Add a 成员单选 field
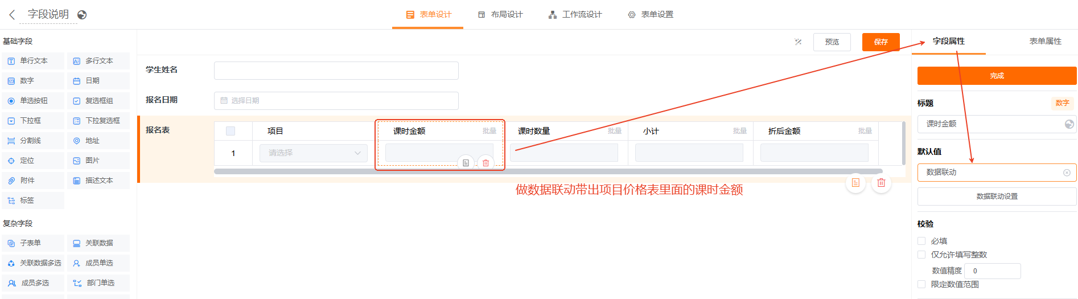This screenshot has height=299, width=1078. (98, 263)
